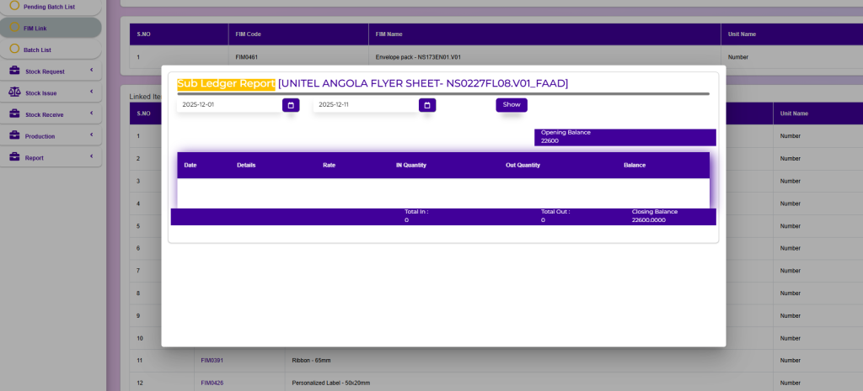This screenshot has height=391, width=863.
Task: Click the Stock Issue scales icon
Action: point(14,92)
